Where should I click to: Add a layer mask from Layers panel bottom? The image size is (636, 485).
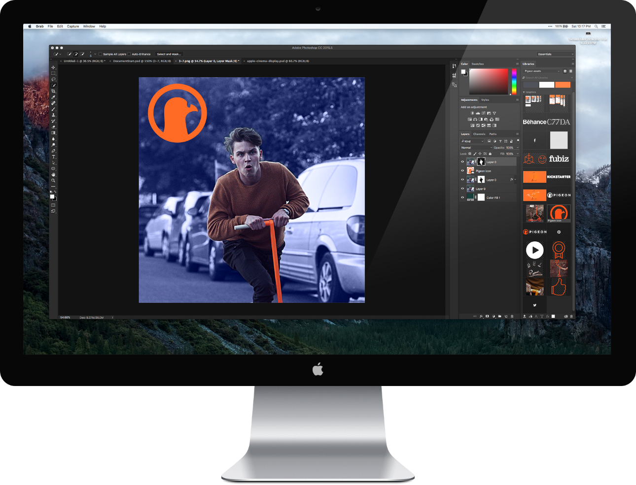click(487, 316)
